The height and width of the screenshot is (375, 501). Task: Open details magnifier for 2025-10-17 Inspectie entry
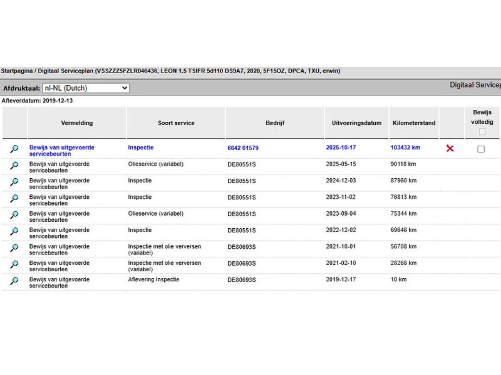coord(14,149)
